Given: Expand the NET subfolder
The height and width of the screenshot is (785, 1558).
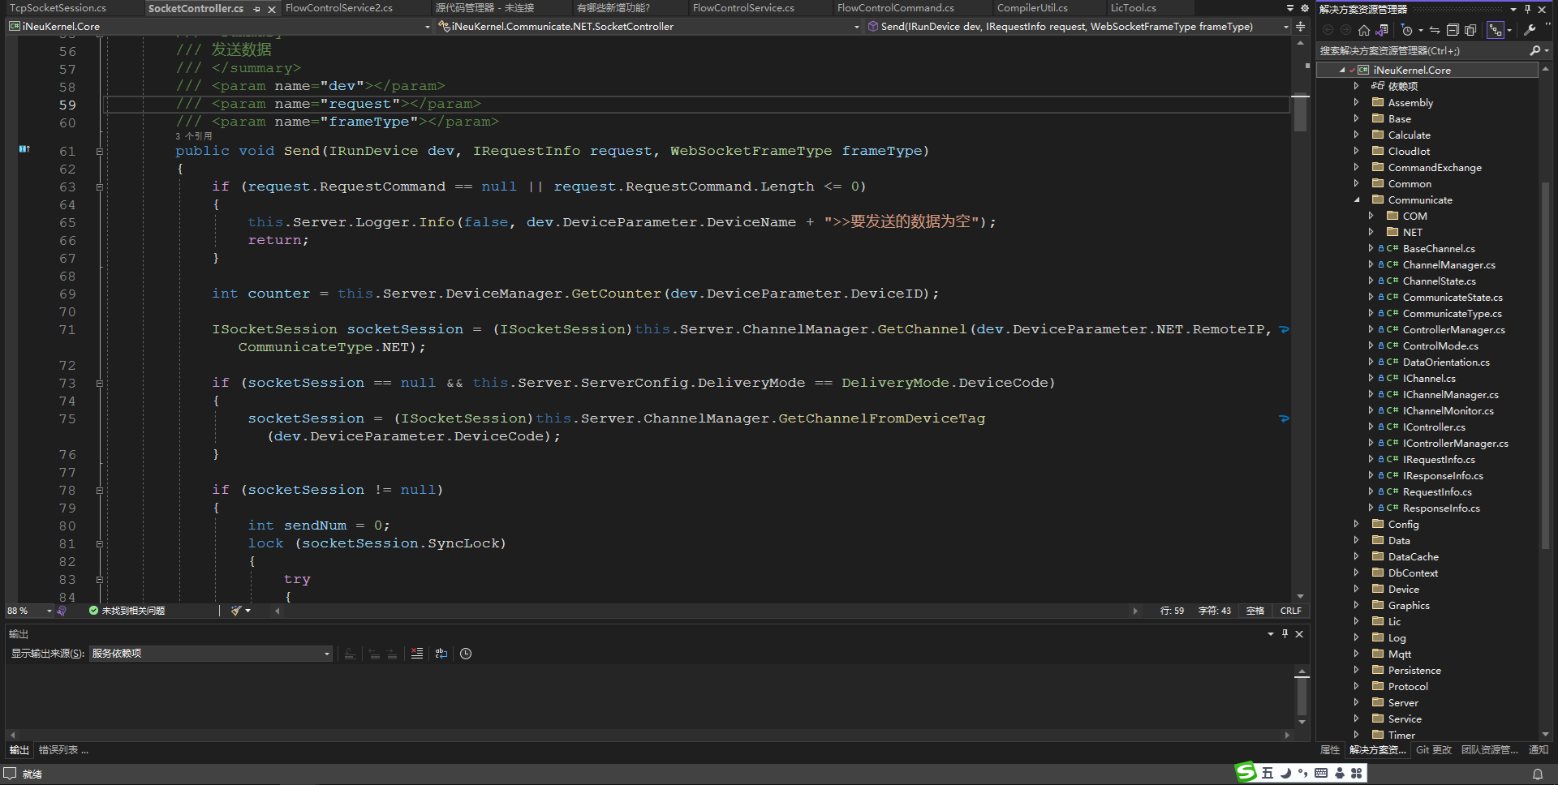Looking at the screenshot, I should click(x=1371, y=232).
